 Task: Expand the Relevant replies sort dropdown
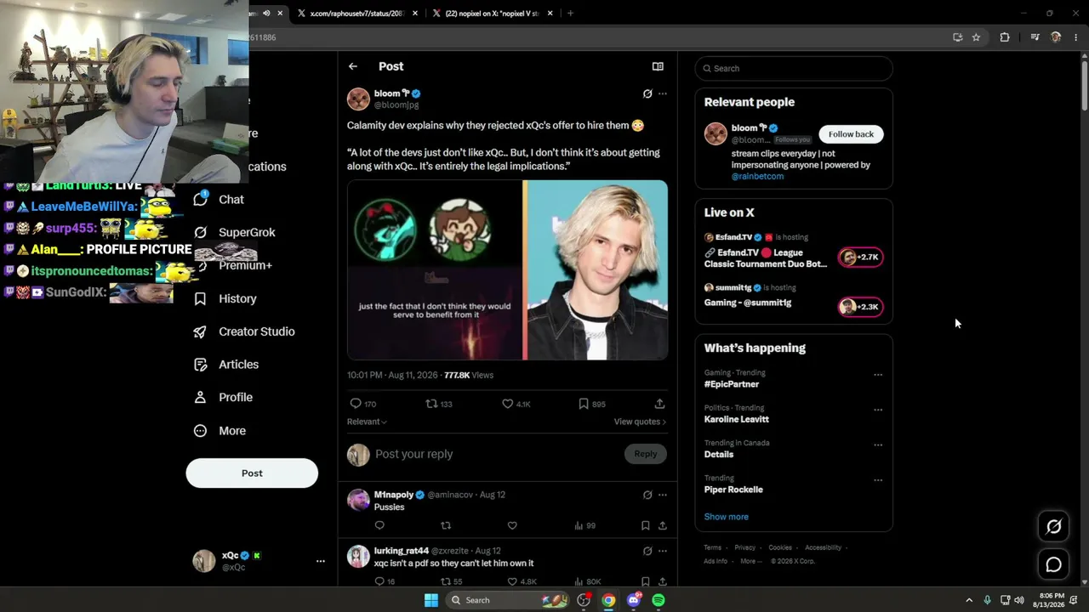coord(367,422)
